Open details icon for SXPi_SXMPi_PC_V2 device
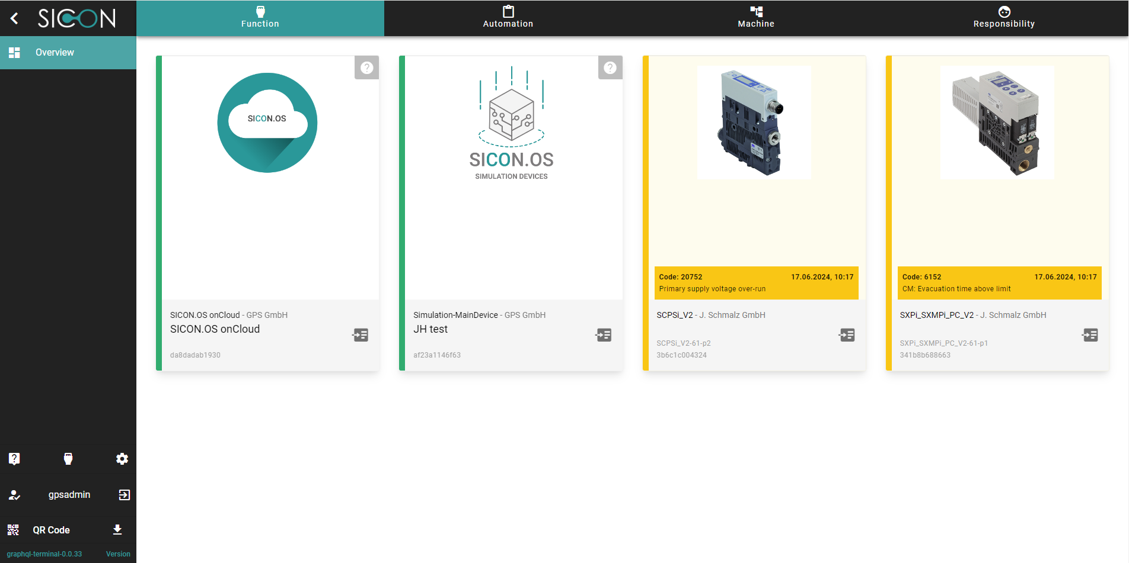The image size is (1129, 563). (x=1090, y=335)
